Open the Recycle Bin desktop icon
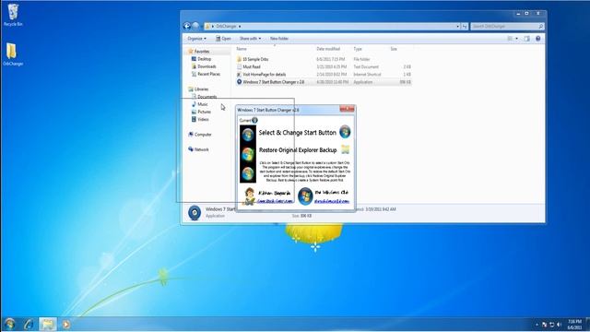 click(x=13, y=15)
